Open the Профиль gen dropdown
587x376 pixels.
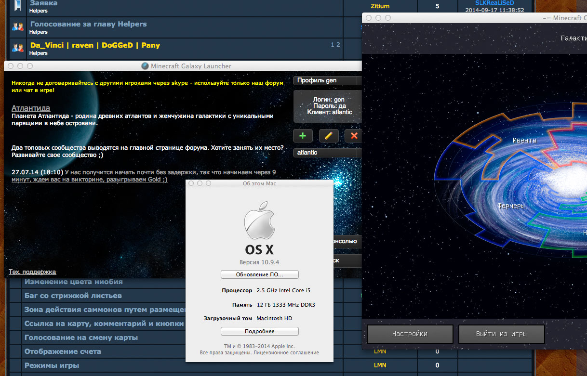pyautogui.click(x=327, y=80)
